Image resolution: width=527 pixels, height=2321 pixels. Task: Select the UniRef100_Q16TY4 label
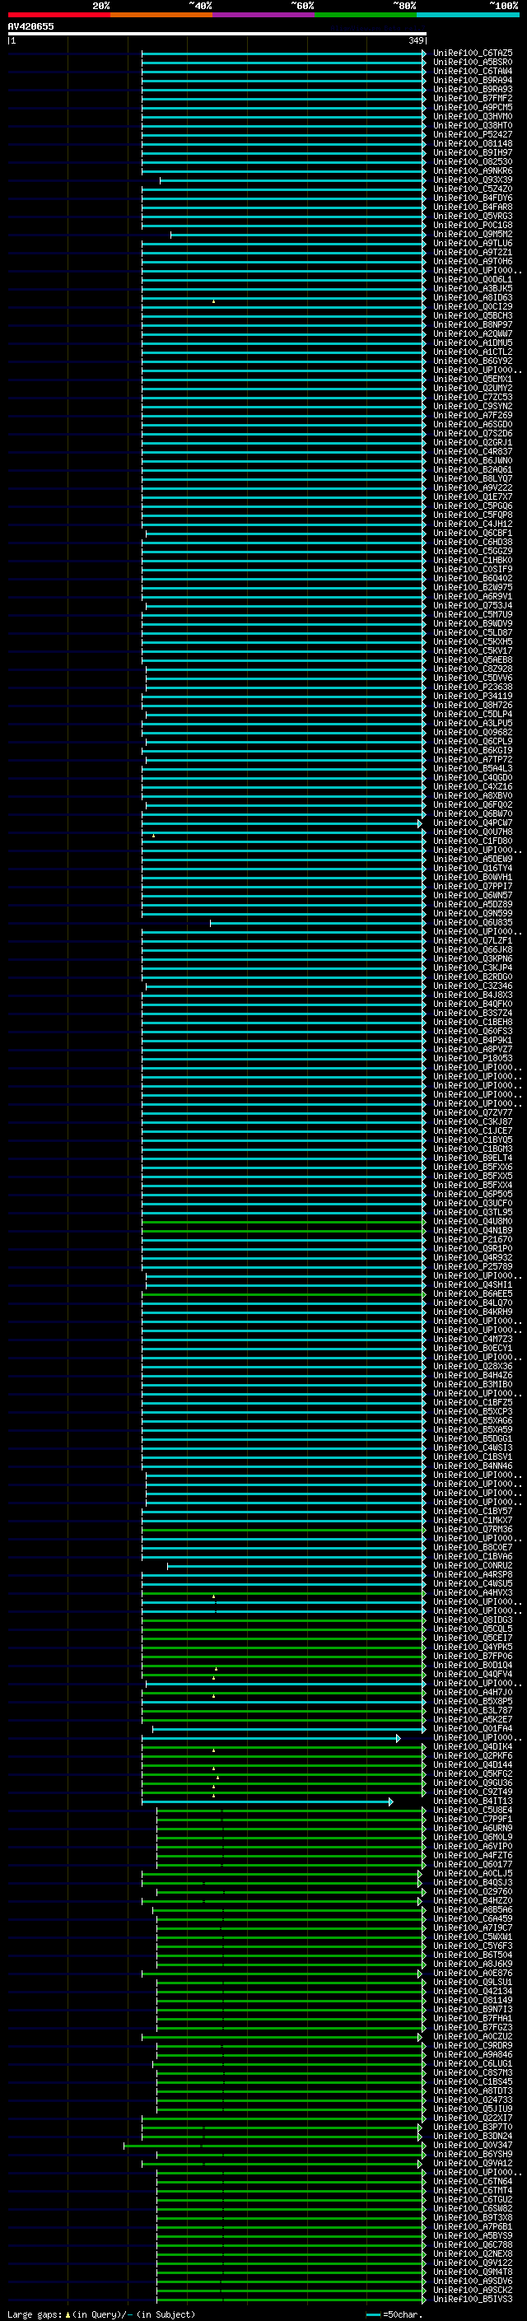tap(473, 868)
